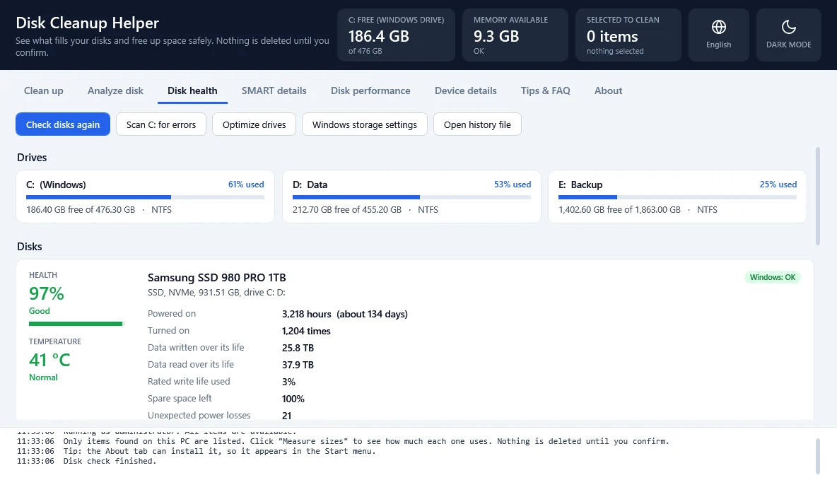Click "3,218 hours (about 134 days)" value
The image size is (837, 480).
click(345, 314)
